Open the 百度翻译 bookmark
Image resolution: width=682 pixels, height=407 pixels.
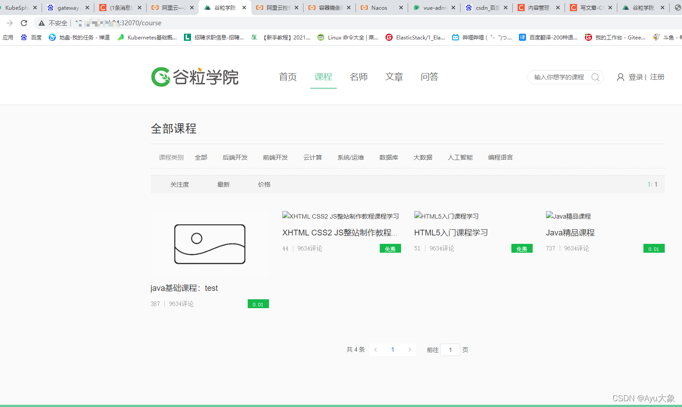[548, 38]
